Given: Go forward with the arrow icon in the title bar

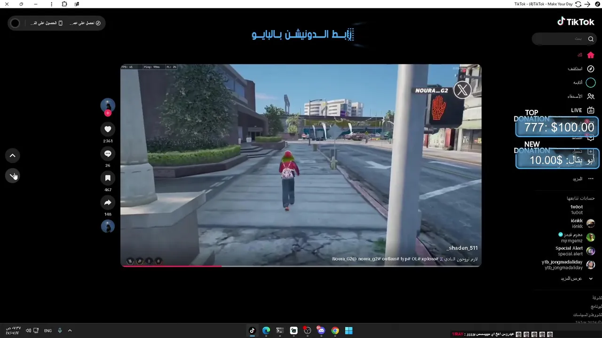Looking at the screenshot, I should tap(587, 4).
